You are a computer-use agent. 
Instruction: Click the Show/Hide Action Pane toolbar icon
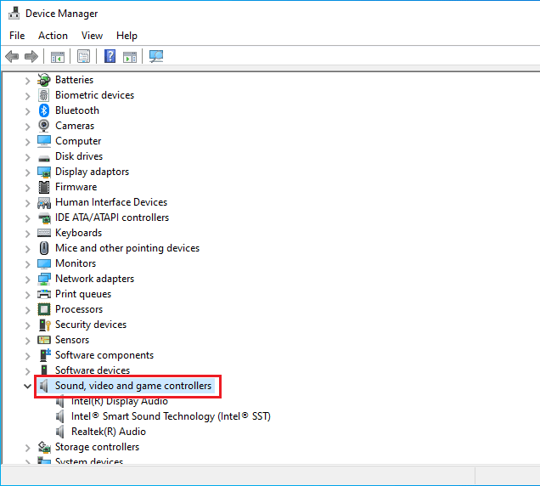click(130, 57)
